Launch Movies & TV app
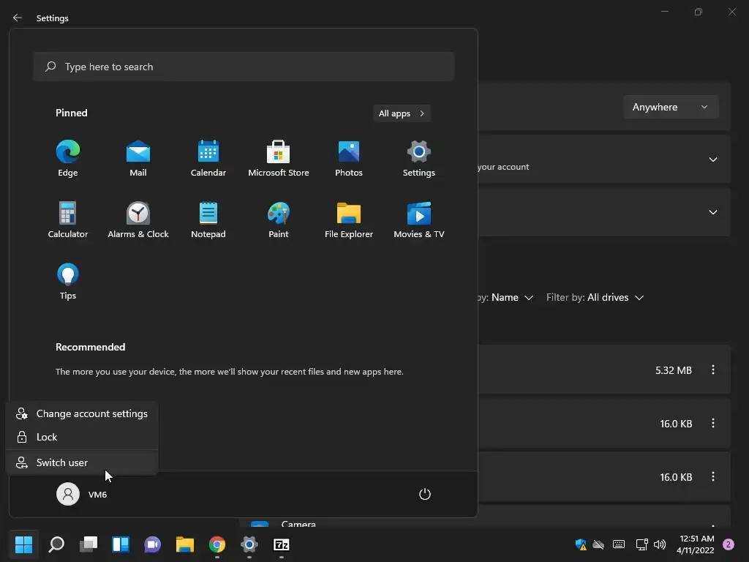 (419, 220)
